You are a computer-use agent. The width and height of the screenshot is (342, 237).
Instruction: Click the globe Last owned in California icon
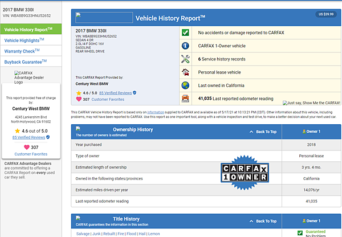[x=185, y=85]
